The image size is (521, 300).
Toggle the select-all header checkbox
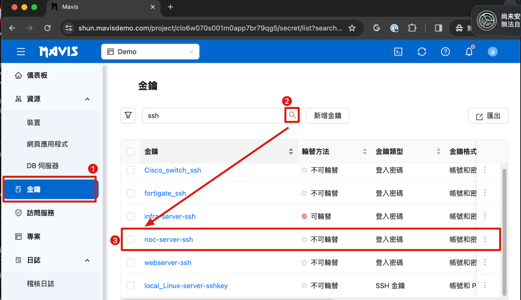click(x=131, y=151)
